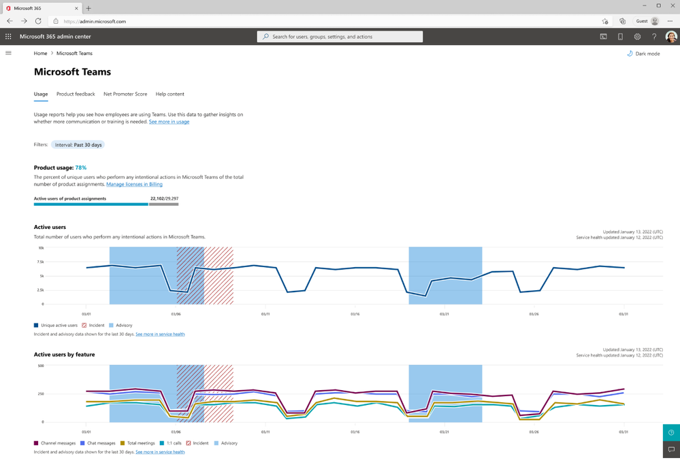Toggle Channel messages legend swatch
This screenshot has height=475, width=680.
[36, 443]
